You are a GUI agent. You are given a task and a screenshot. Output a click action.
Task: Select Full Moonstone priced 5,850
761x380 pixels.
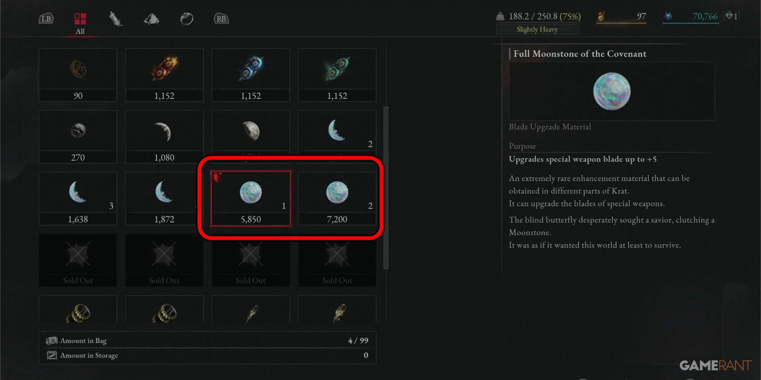tap(251, 198)
